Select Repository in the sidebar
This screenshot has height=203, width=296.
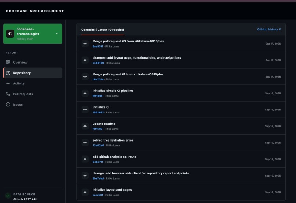[x=33, y=73]
